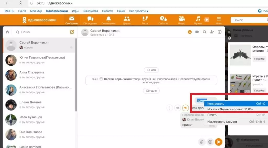
Task: Open the emoji smiley picker
Action: 210,142
